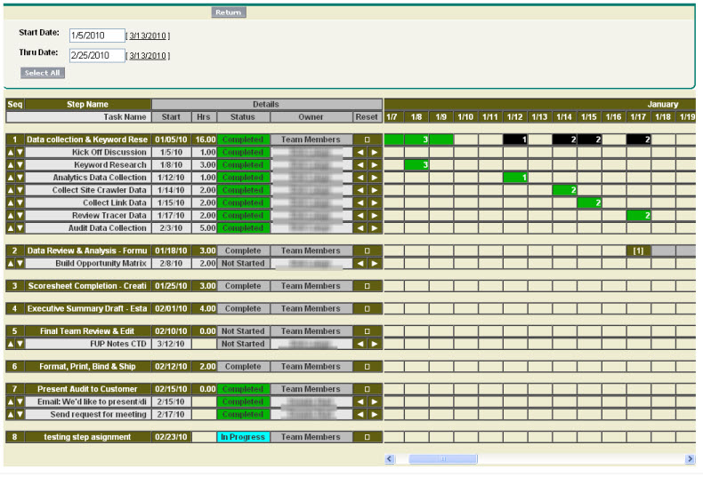Click green Gantt bar for Analytics Data Collection
Screen dimensions: 703x477
tap(515, 178)
